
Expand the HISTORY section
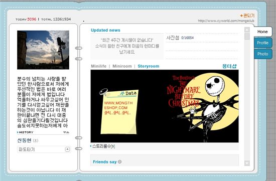click(x=26, y=132)
